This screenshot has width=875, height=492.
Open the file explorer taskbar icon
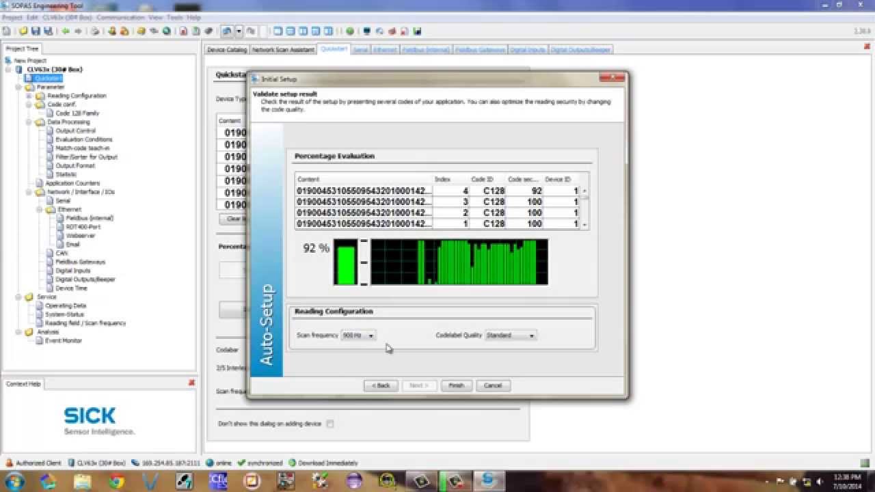(82, 481)
